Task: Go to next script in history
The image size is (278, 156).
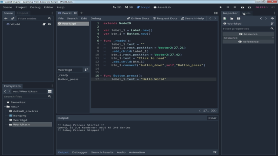Action: [215, 18]
